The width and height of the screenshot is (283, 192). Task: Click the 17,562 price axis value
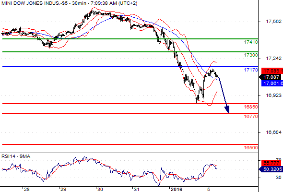click(273, 22)
